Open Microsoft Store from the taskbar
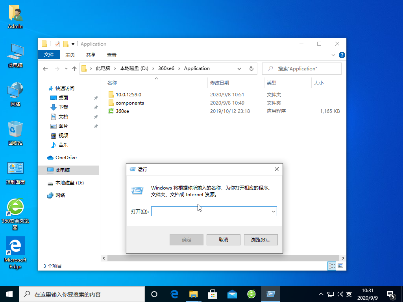This screenshot has width=403, height=302. tap(213, 294)
